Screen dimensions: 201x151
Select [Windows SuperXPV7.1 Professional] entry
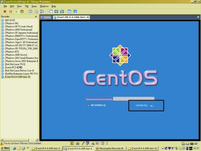[x=20, y=39]
